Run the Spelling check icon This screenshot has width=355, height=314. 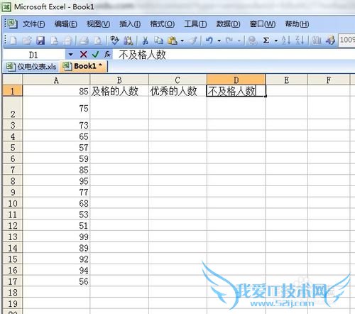coord(114,40)
